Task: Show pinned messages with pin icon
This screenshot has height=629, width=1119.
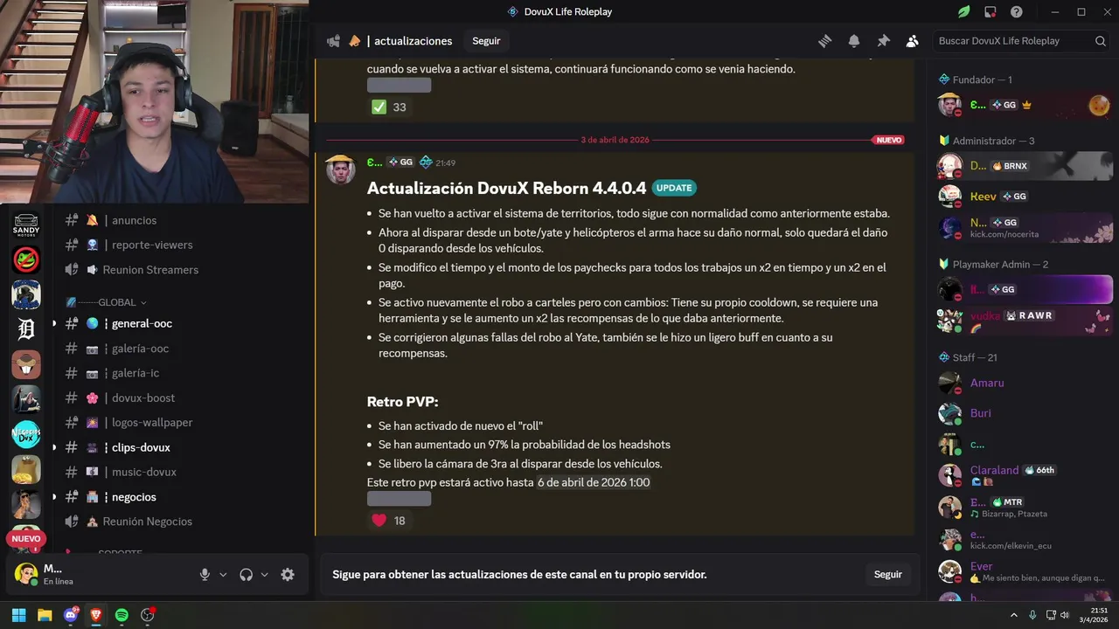Action: point(883,41)
